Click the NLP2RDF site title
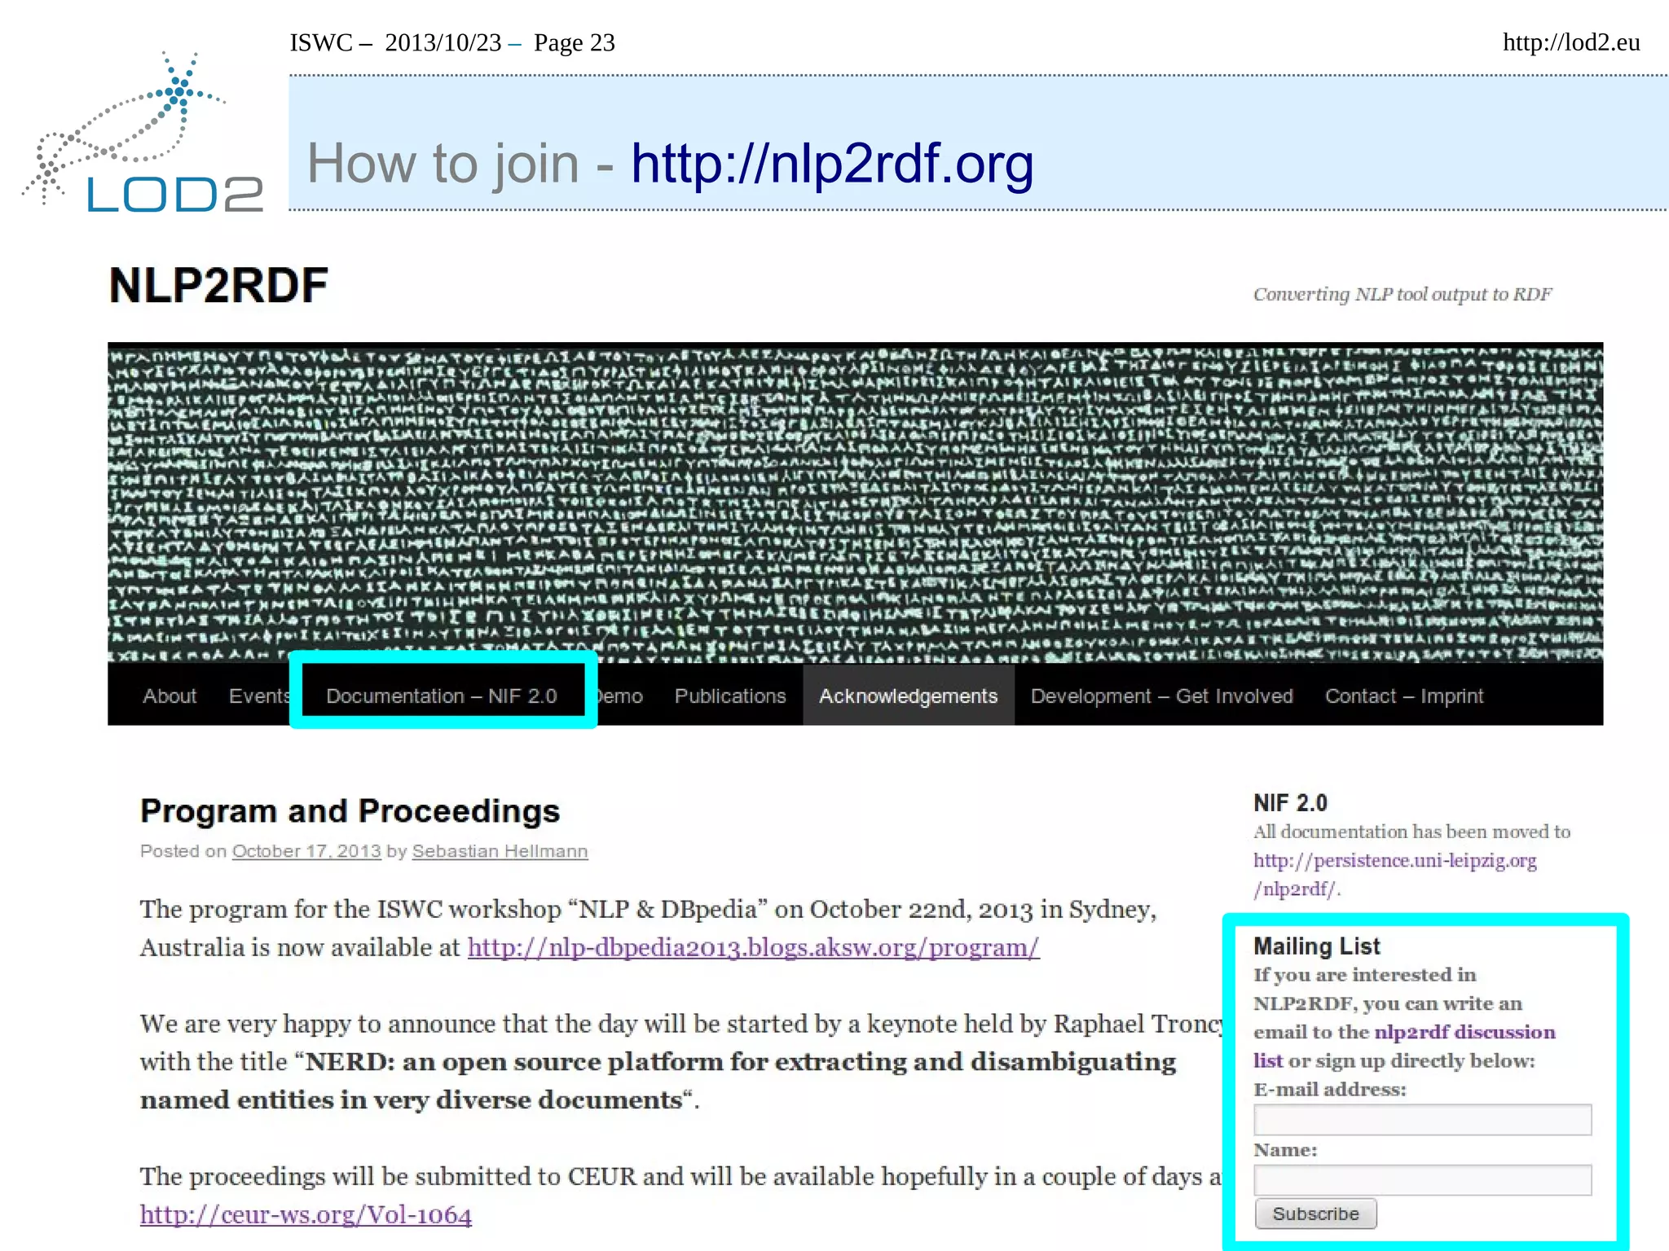The width and height of the screenshot is (1669, 1251). point(218,286)
